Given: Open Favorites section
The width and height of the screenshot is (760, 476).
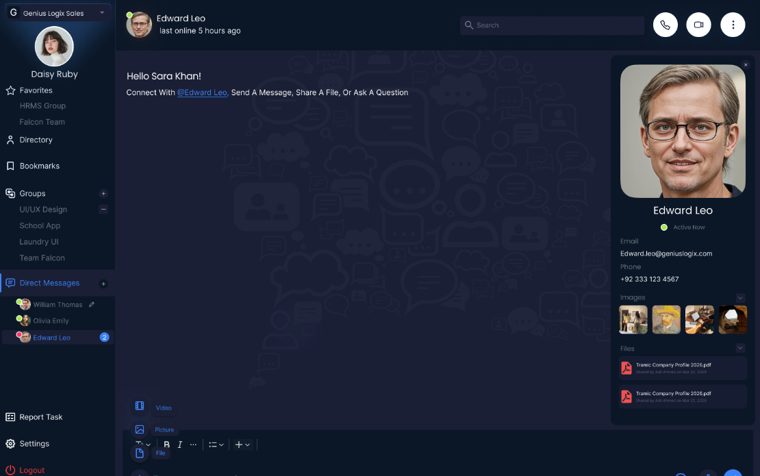Looking at the screenshot, I should tap(29, 90).
